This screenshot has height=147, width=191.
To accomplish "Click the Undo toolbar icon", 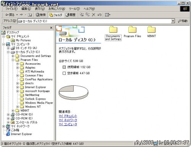I will click(x=99, y=15).
